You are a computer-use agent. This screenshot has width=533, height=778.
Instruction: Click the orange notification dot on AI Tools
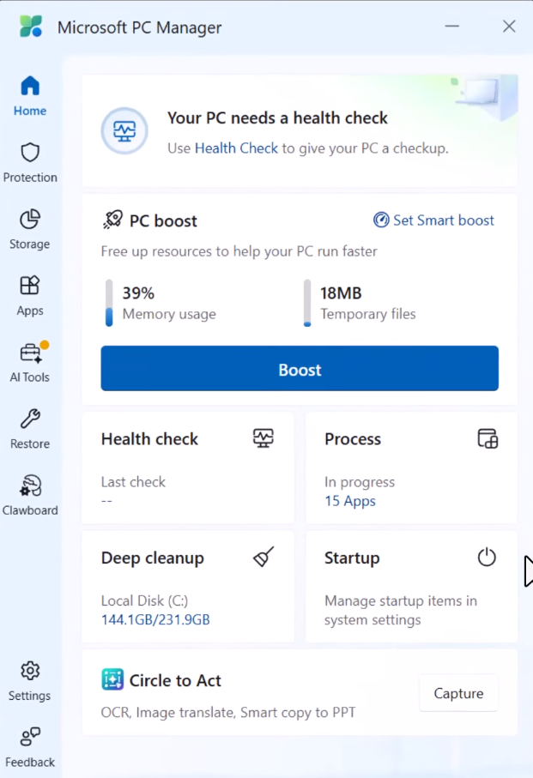click(45, 345)
